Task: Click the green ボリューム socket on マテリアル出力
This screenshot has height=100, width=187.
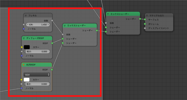Action: [145, 24]
